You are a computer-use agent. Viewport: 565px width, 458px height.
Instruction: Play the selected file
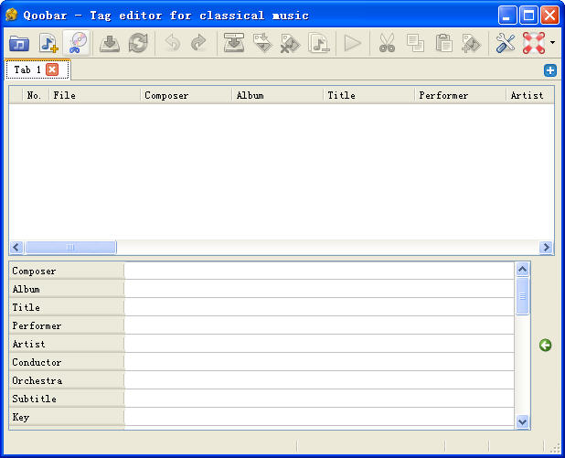click(352, 43)
